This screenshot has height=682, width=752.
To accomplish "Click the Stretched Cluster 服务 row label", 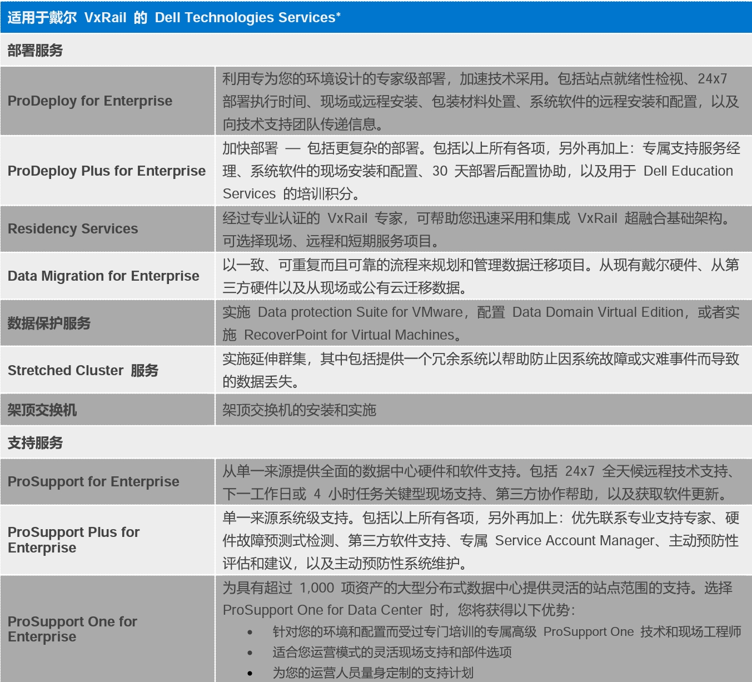I will pos(83,370).
